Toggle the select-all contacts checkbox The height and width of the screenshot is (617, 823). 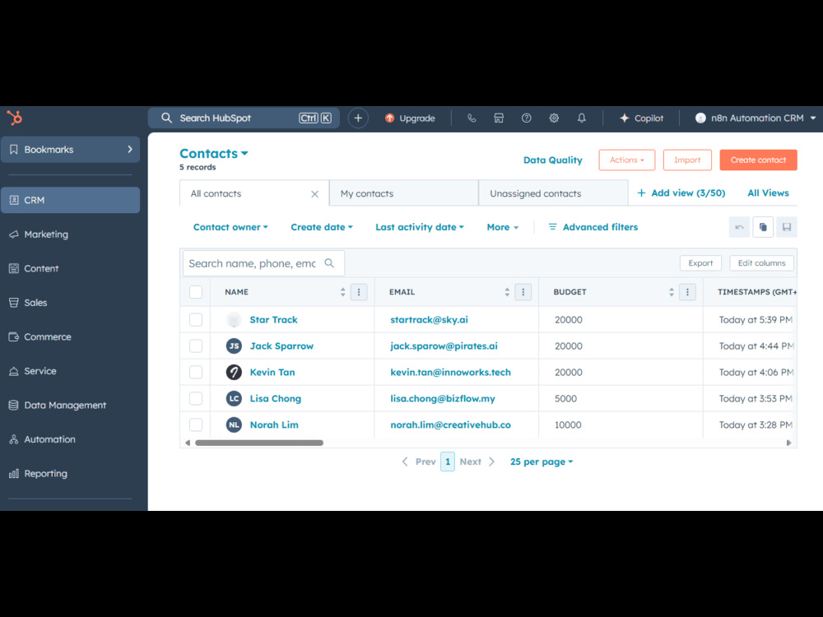[196, 292]
